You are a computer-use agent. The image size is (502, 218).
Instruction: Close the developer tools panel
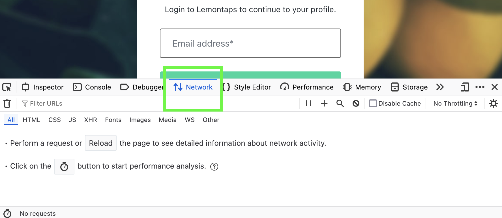click(495, 87)
